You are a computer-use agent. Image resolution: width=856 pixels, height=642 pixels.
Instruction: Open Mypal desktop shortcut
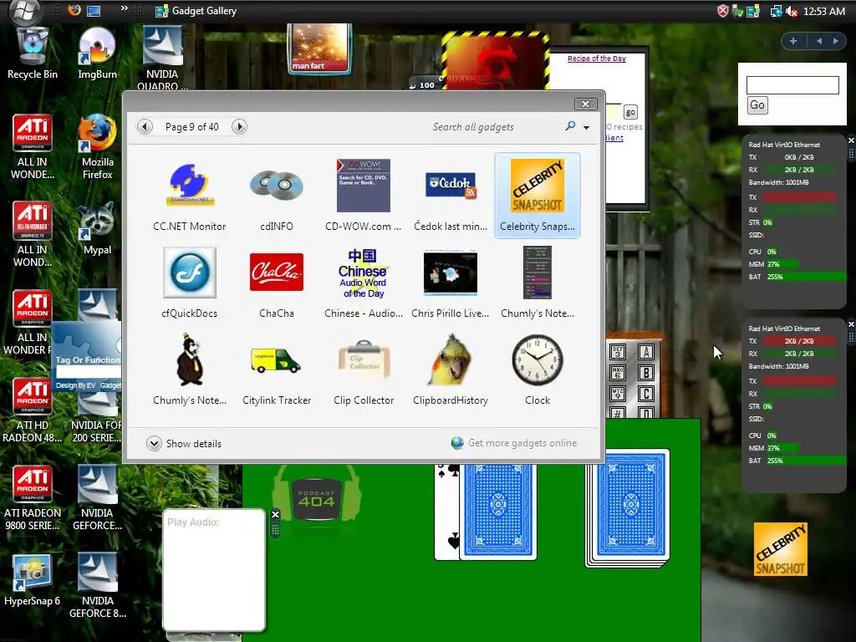point(97,228)
